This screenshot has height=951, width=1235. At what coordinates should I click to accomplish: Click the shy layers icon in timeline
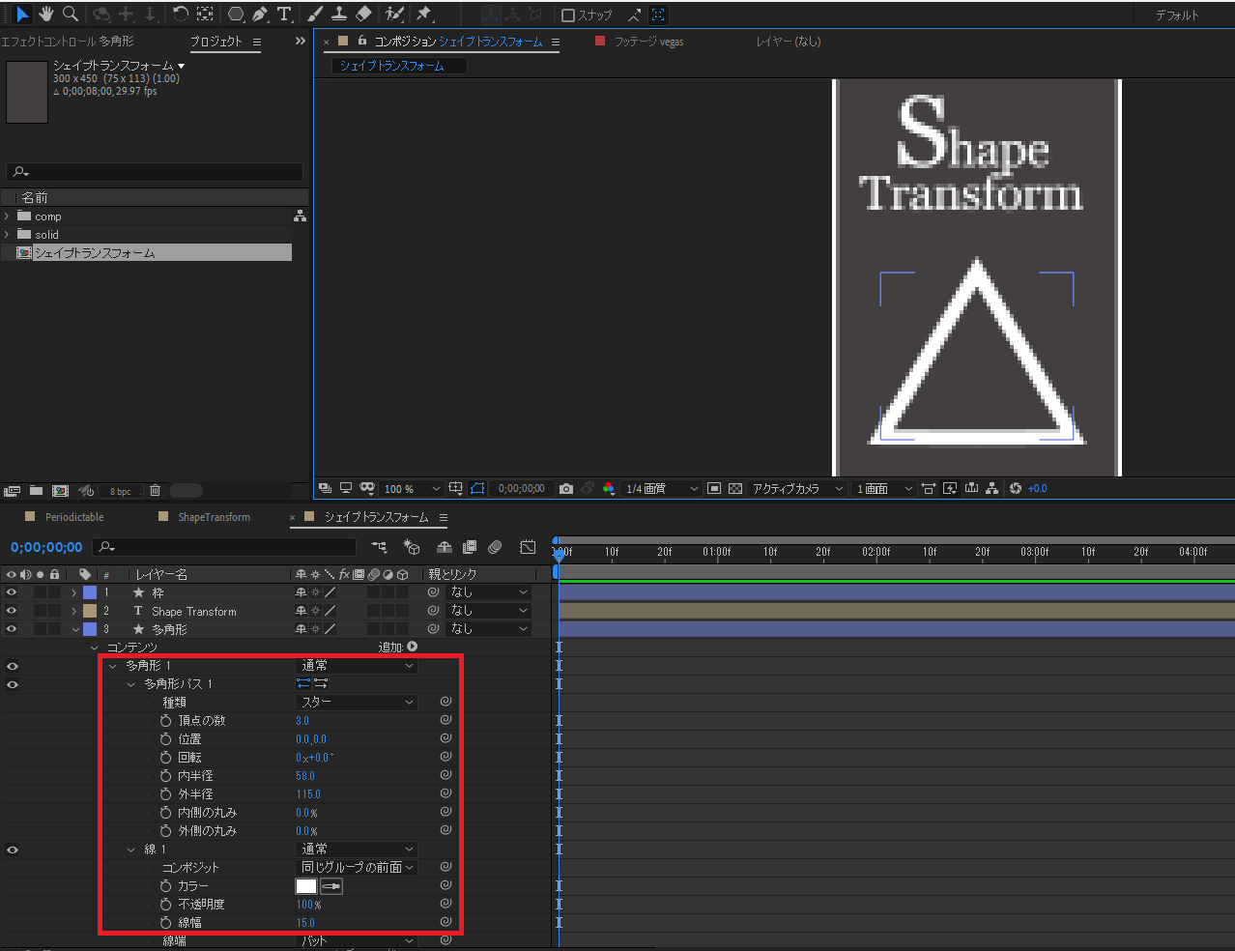pos(445,547)
